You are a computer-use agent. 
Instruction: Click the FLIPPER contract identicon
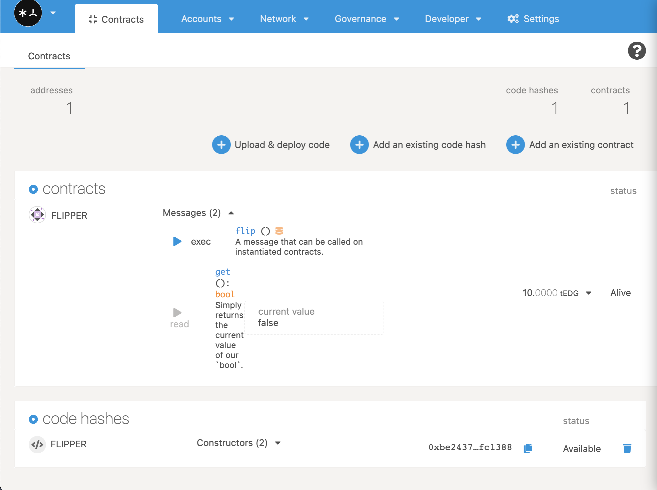pos(37,215)
